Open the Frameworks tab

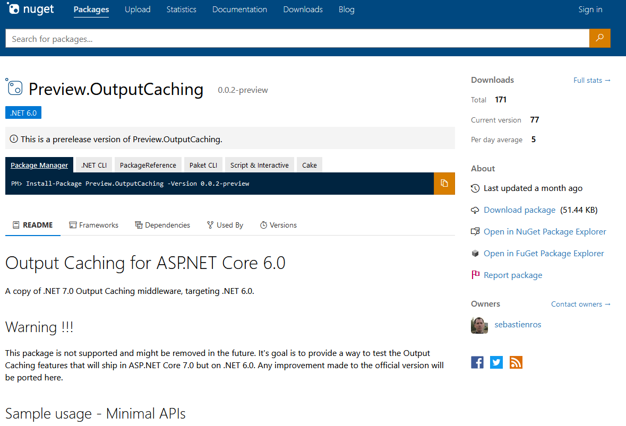point(94,225)
